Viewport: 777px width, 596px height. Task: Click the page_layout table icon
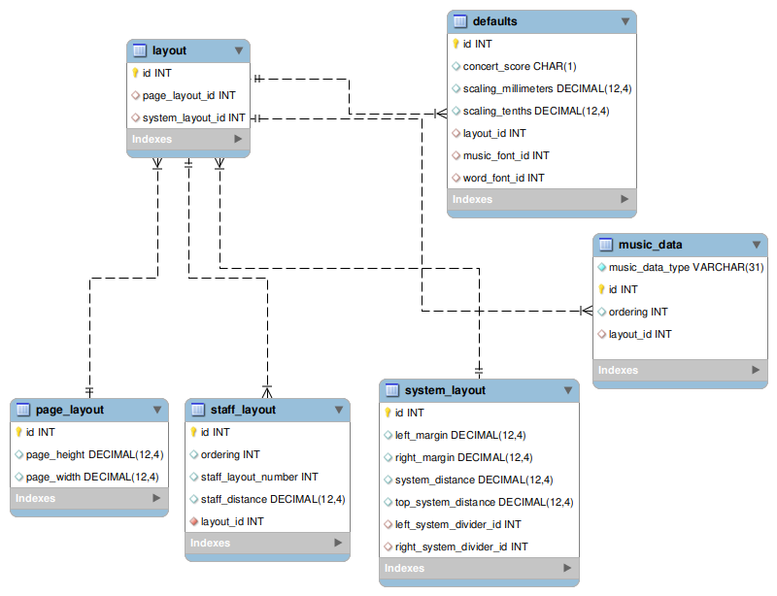pos(22,410)
